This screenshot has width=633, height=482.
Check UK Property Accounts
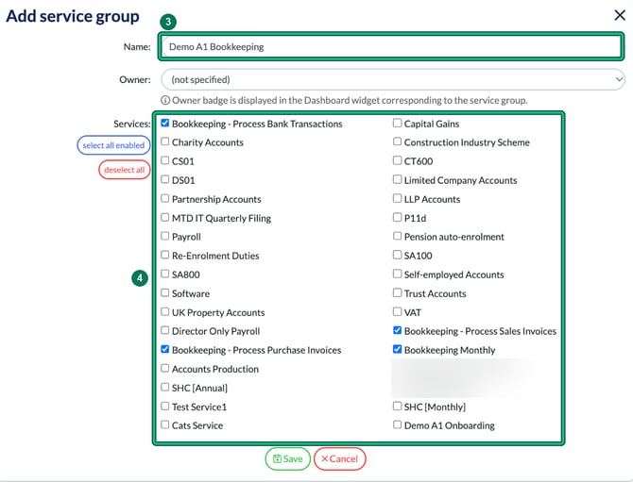click(x=164, y=311)
